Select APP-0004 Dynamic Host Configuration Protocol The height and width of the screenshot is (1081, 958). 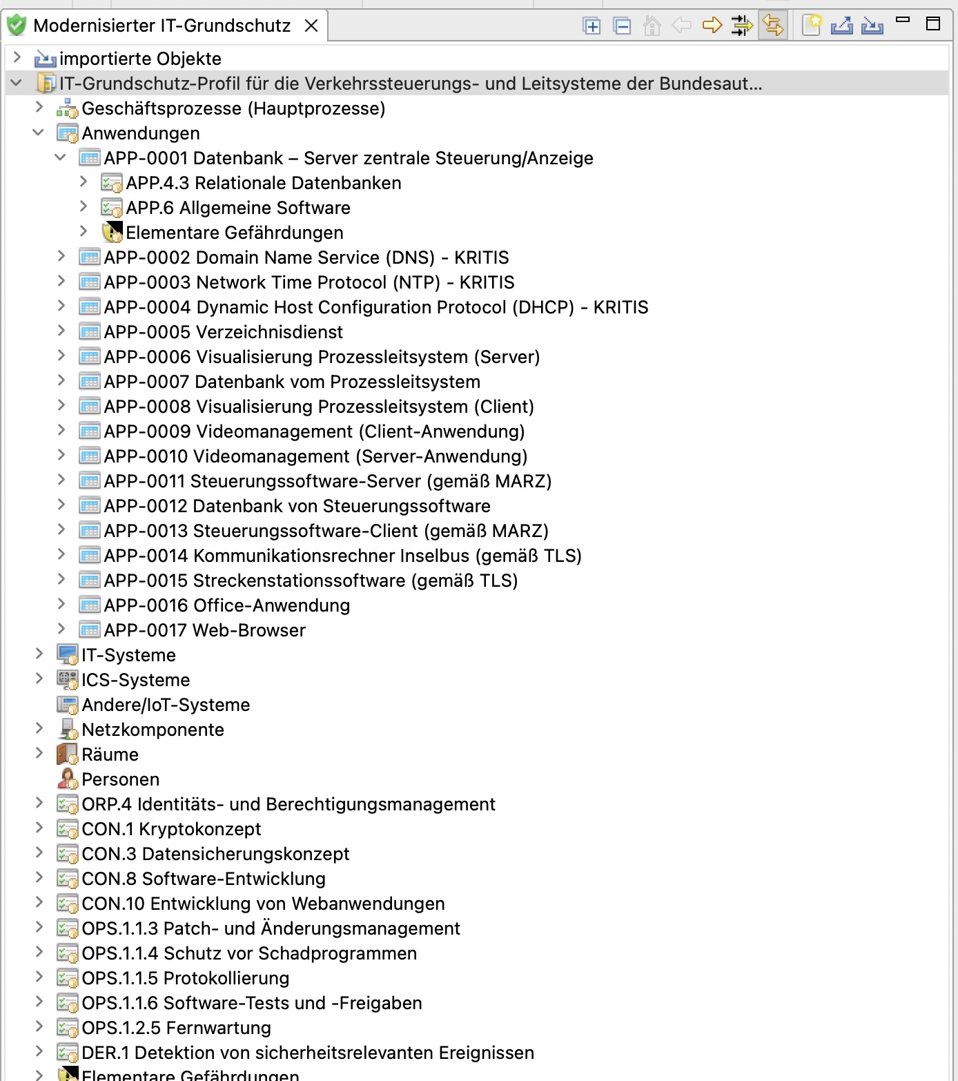click(376, 307)
